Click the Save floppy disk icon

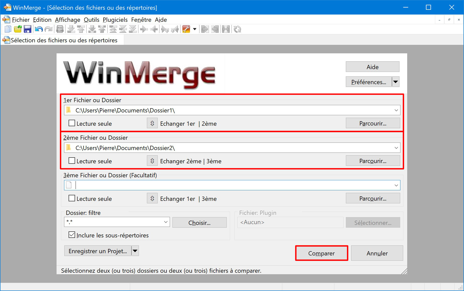point(28,29)
